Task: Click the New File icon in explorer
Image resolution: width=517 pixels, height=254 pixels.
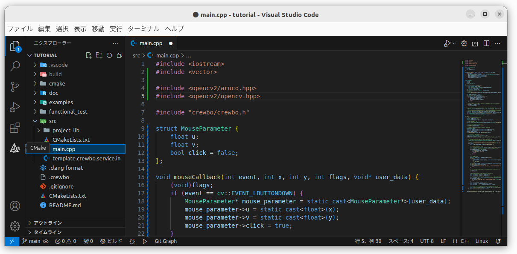Action: point(89,55)
